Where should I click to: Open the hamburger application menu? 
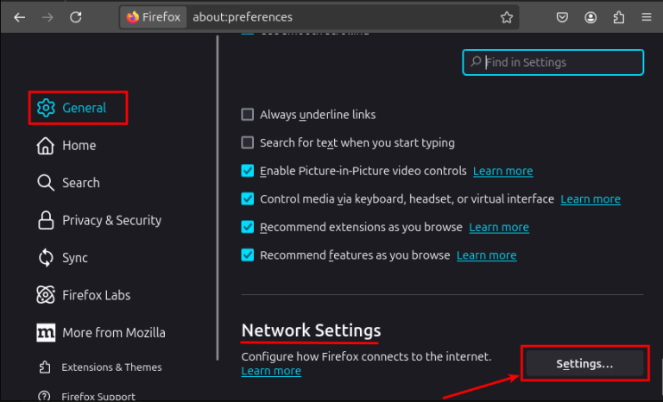tap(647, 17)
